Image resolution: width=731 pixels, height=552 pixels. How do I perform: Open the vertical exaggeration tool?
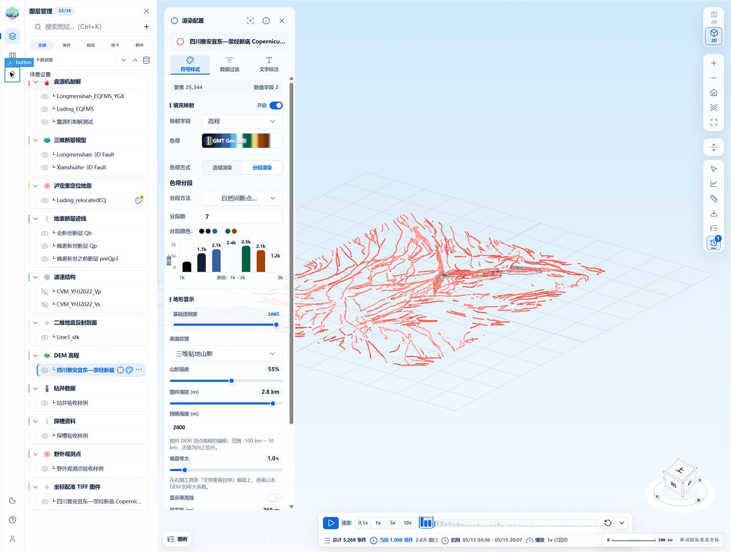click(x=714, y=147)
